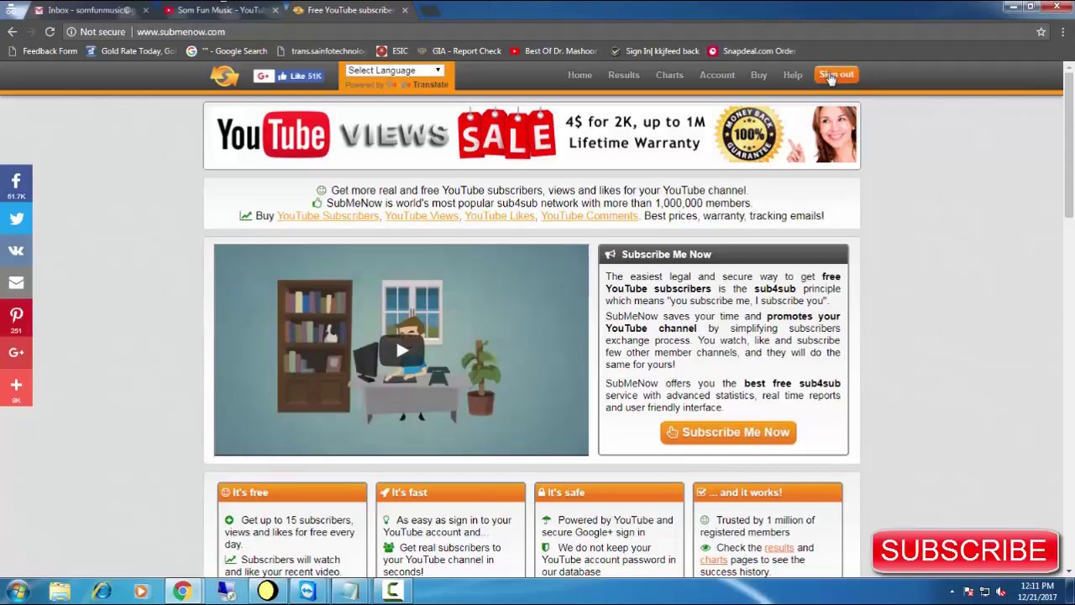
Task: Open the YouTube Subscribers link
Action: (328, 216)
